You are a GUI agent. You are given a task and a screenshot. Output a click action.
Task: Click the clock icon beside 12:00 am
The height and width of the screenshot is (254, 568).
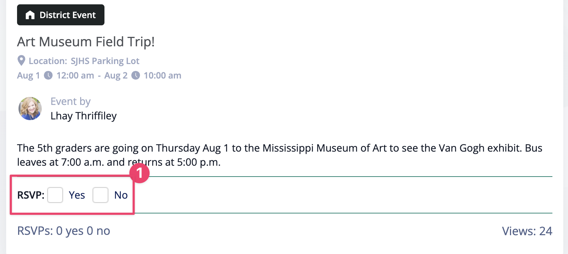(48, 76)
